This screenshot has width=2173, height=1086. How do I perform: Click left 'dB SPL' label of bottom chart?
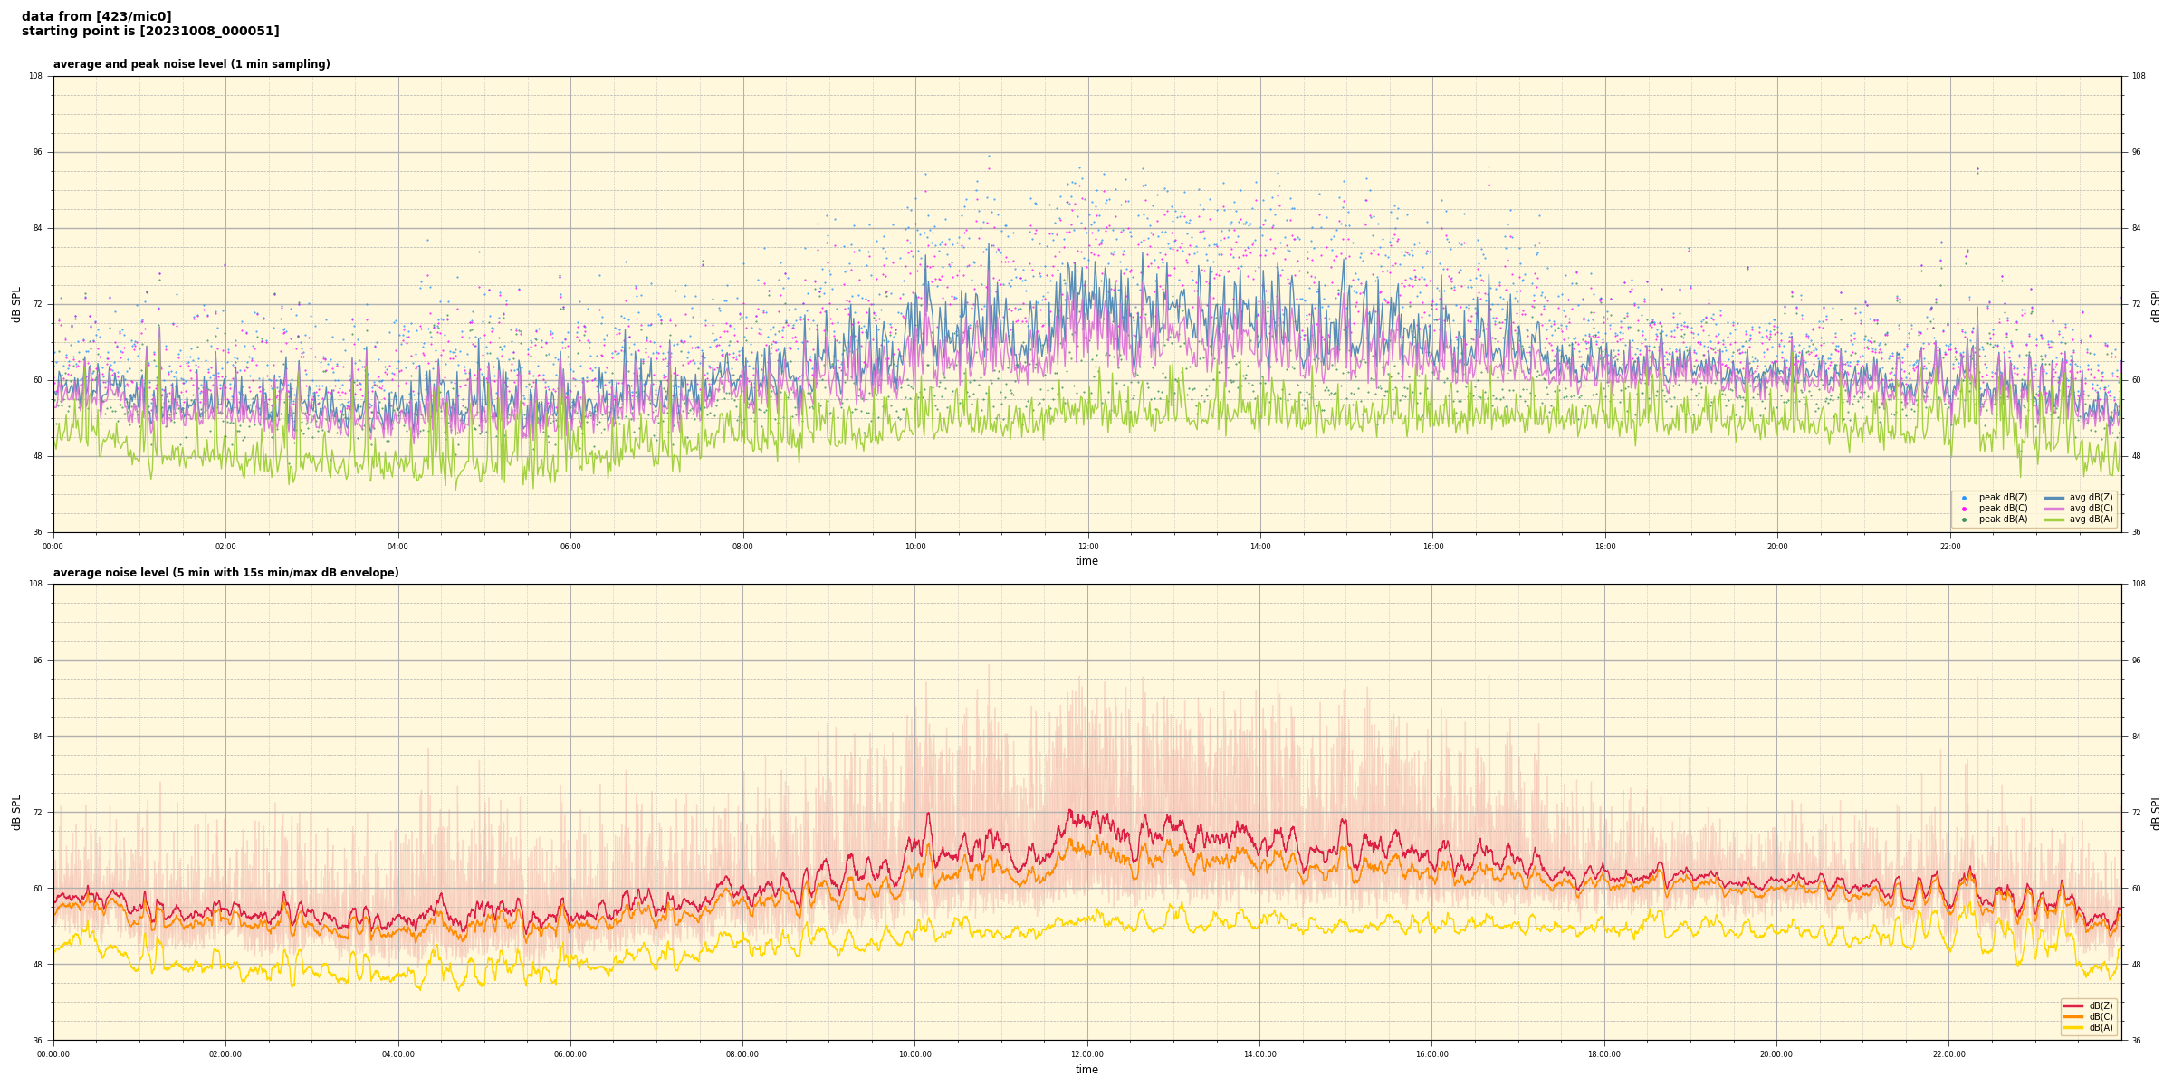pyautogui.click(x=16, y=812)
